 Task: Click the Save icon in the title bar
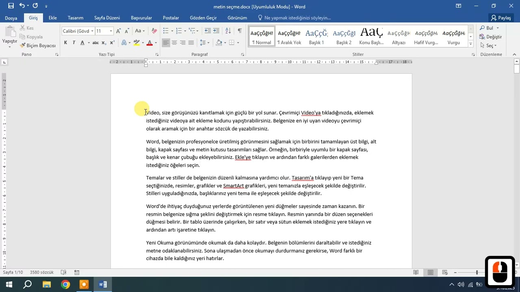(11, 6)
